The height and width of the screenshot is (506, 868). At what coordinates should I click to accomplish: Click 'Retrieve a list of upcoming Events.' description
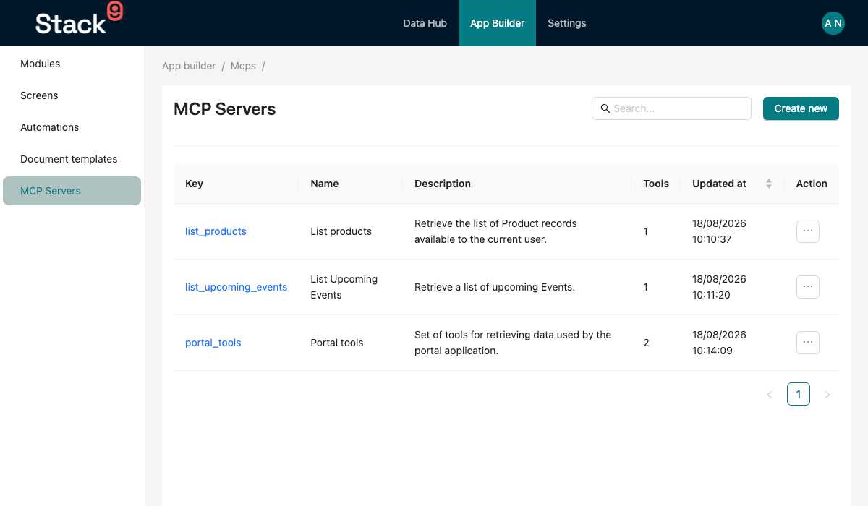point(495,287)
